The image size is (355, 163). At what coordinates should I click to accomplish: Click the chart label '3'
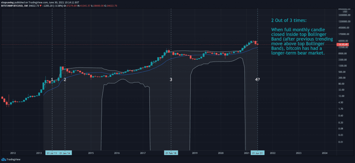click(x=171, y=80)
